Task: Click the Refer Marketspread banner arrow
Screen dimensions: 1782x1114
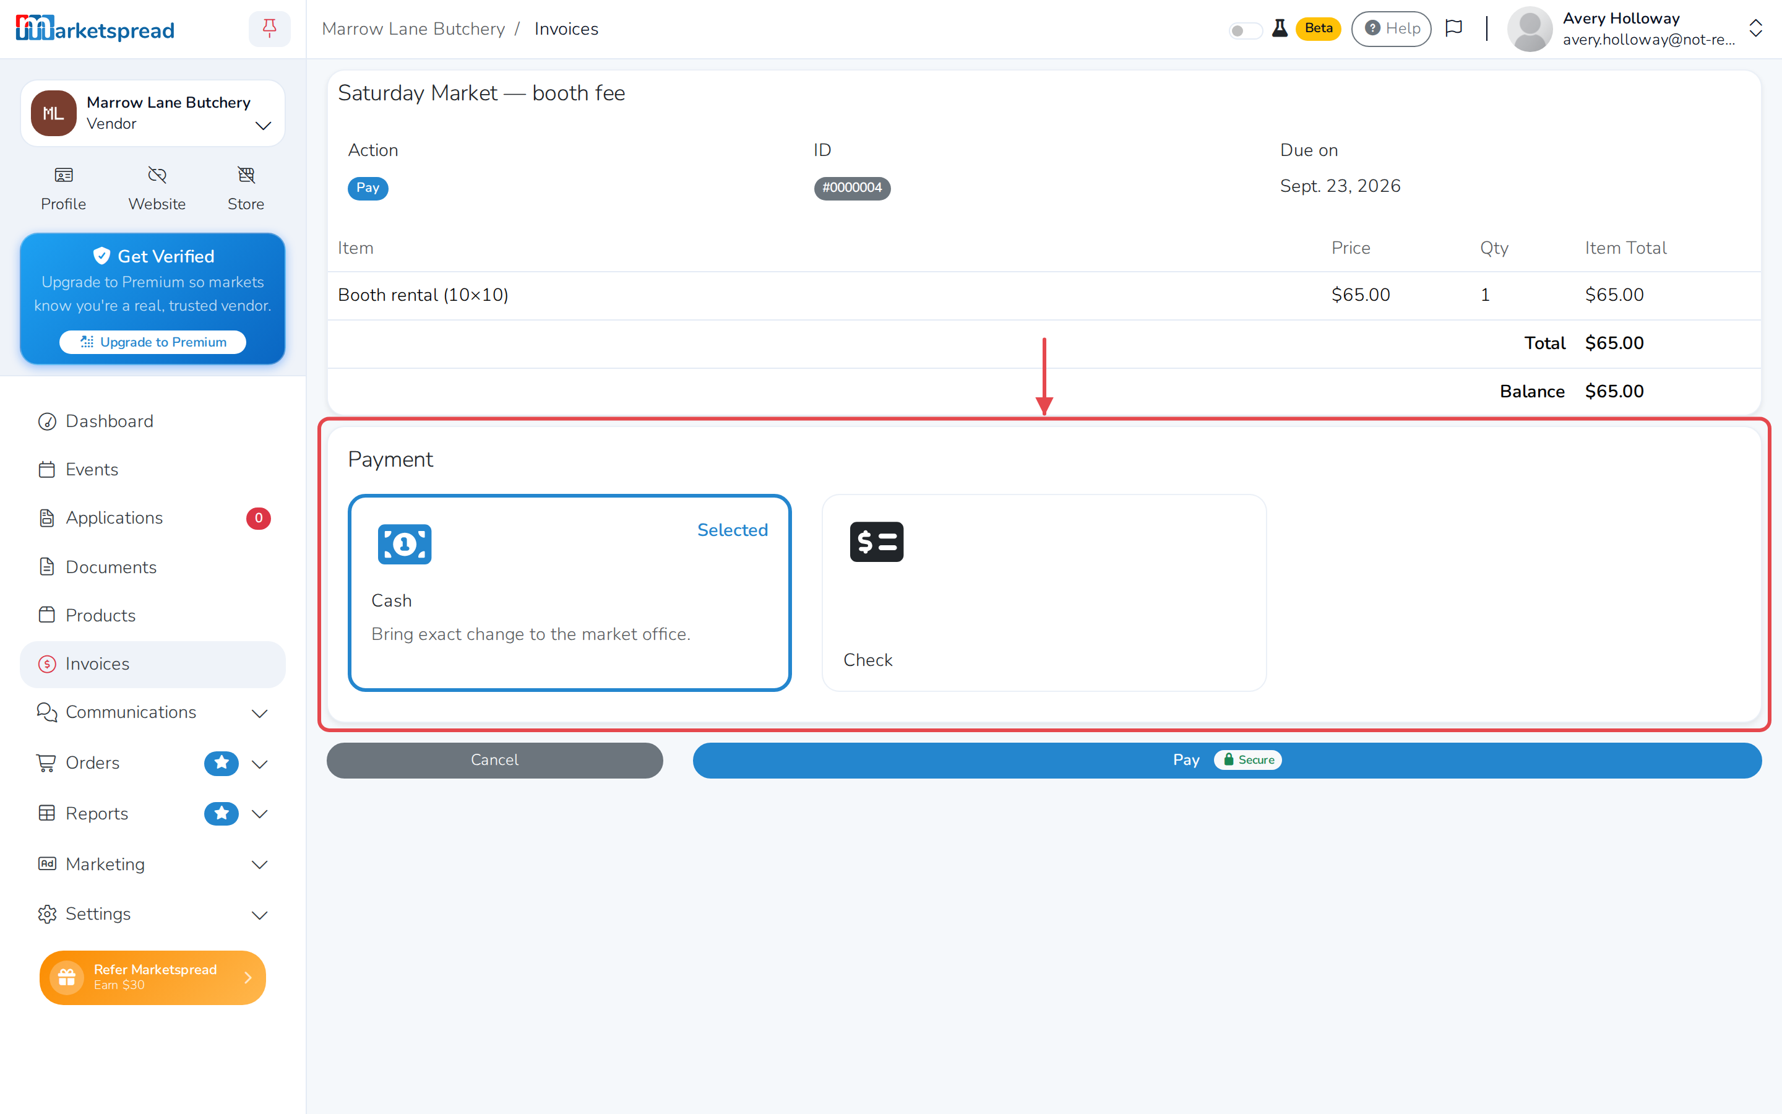Action: click(x=248, y=977)
